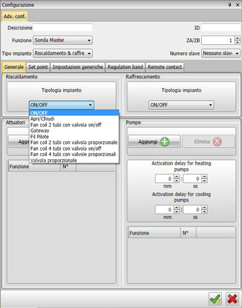Choose Fan coil 4 tubi con valvole proporzionali
Image resolution: width=242 pixels, height=308 pixels.
point(74,154)
